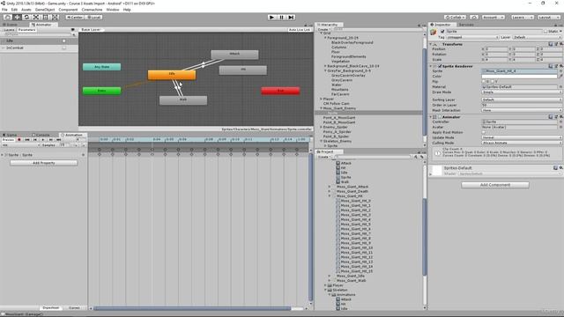Open the Cinemachine menu

click(92, 10)
